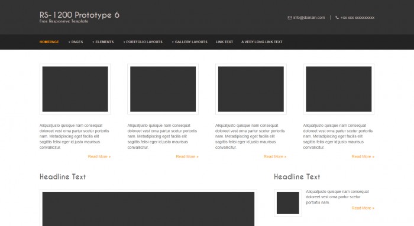The image size is (414, 226).
Task: Click Read More in the right sidebar
Action: click(x=363, y=208)
